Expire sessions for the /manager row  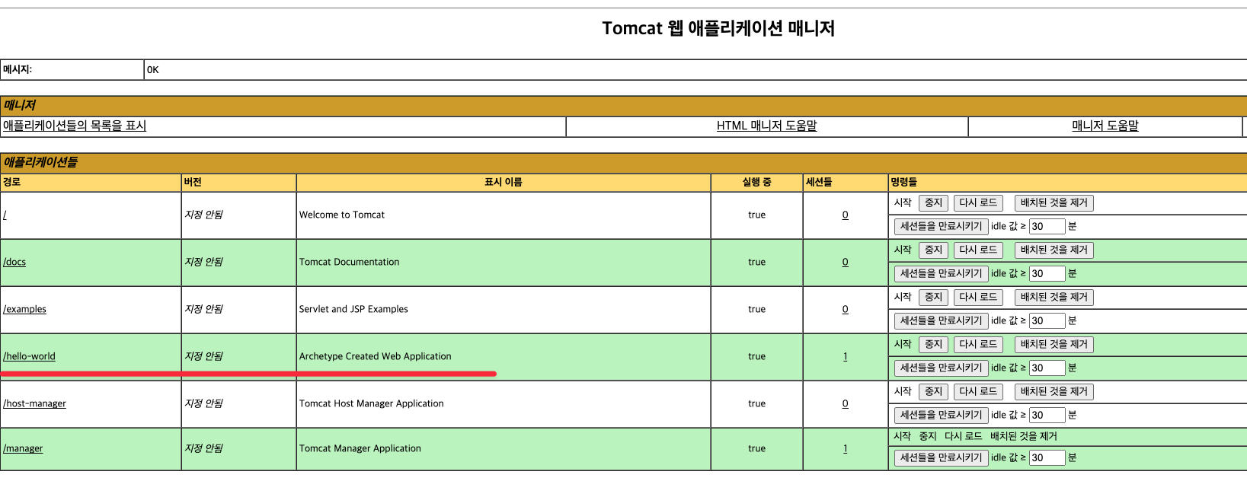coord(942,458)
